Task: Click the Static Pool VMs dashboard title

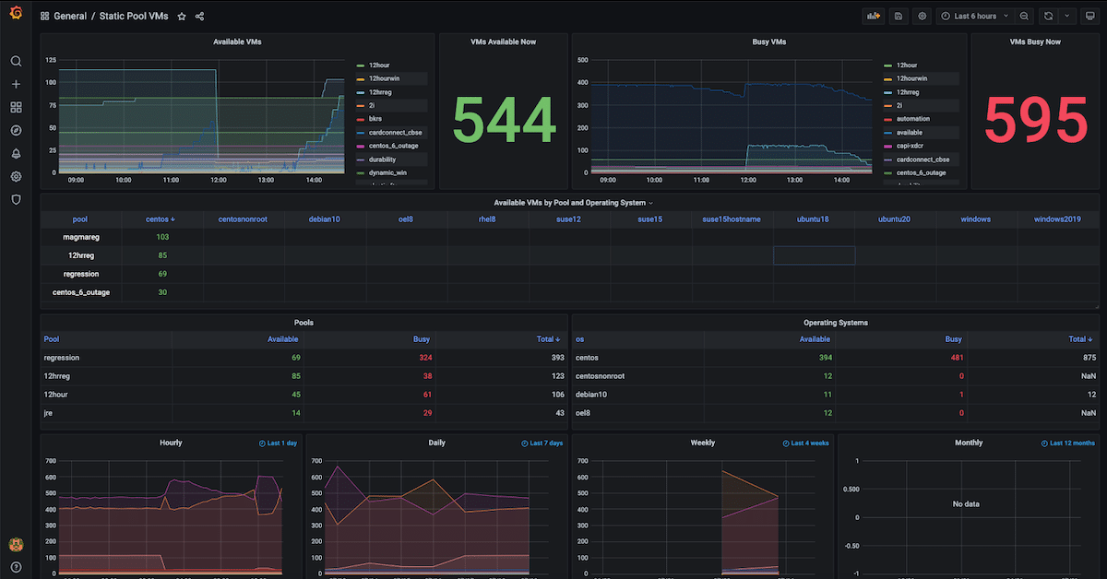Action: tap(133, 17)
